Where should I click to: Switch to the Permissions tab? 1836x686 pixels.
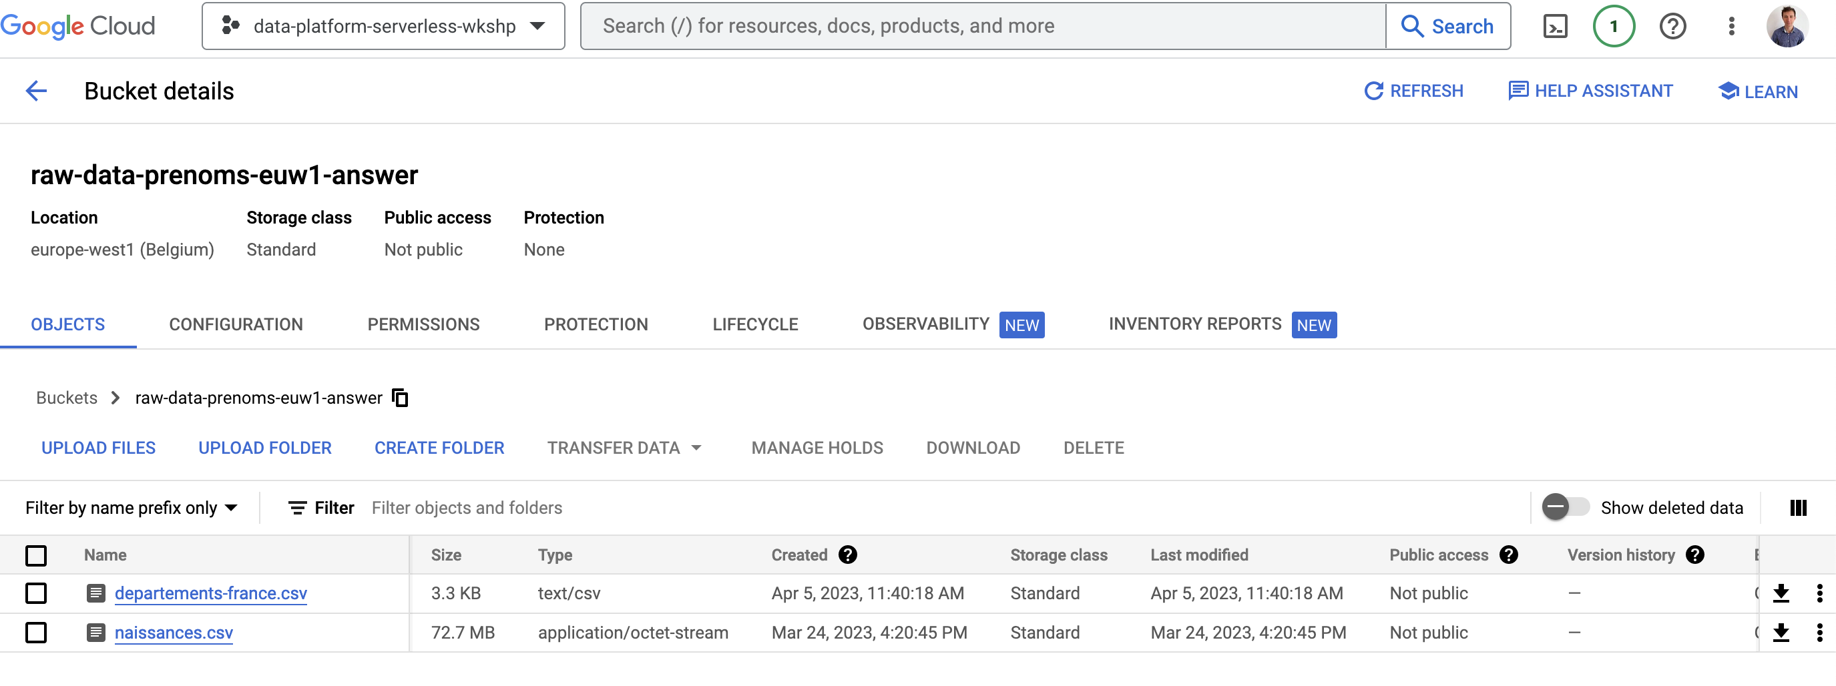coord(423,324)
